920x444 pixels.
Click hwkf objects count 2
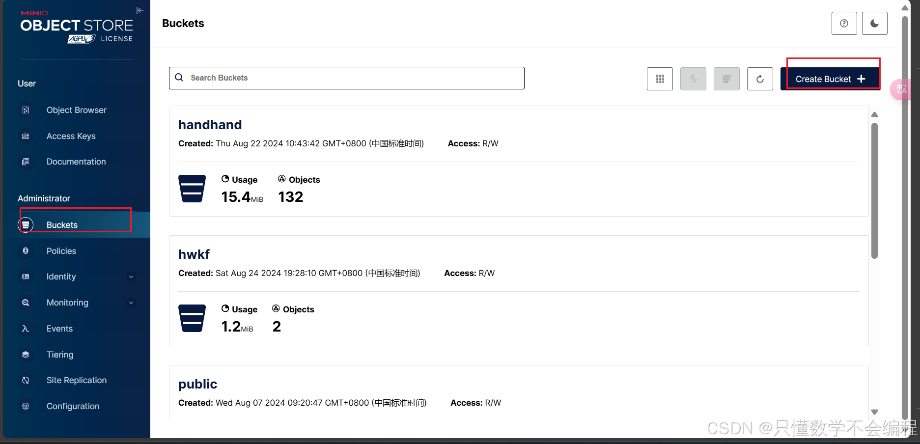(277, 327)
